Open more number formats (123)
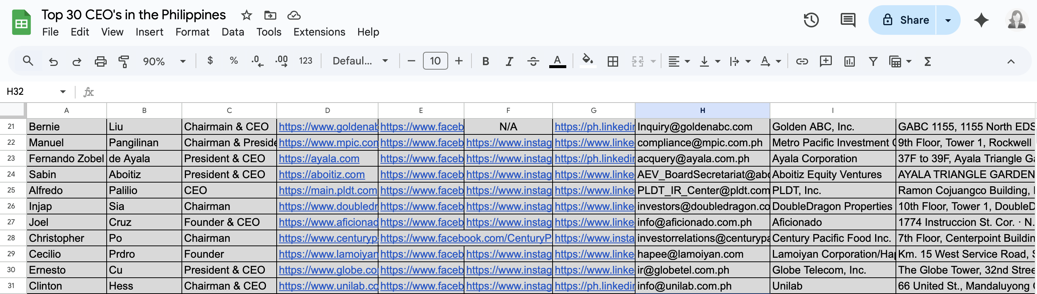Viewport: 1037px width, 294px height. pos(306,61)
